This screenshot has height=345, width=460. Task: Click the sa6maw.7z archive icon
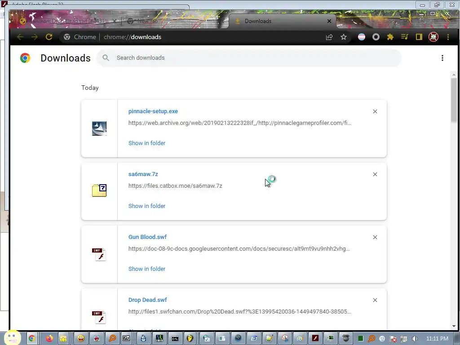[99, 190]
